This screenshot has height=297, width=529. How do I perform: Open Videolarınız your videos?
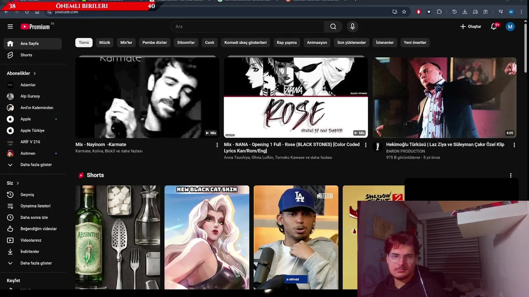coord(33,240)
